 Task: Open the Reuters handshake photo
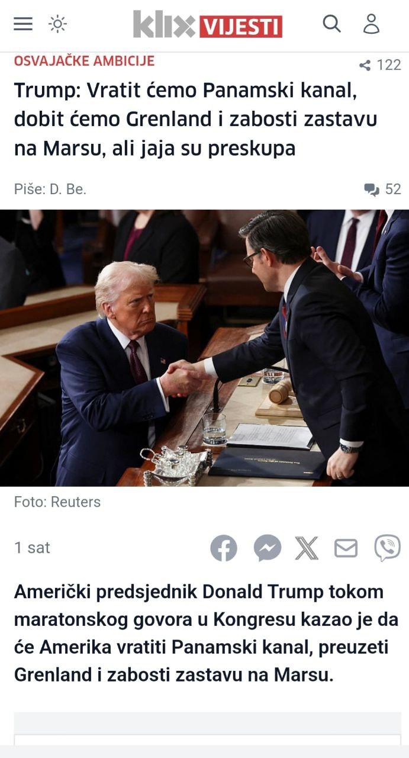pyautogui.click(x=204, y=348)
